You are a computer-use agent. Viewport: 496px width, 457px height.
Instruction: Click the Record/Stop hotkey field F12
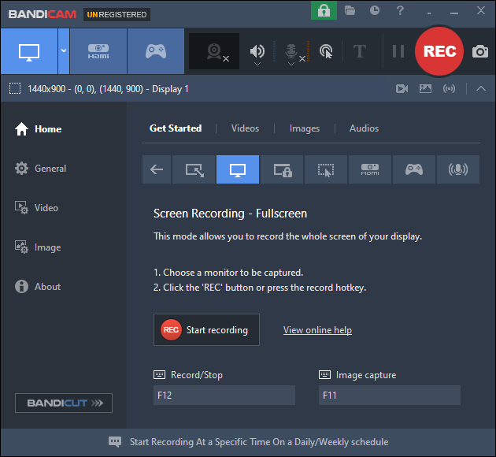(224, 395)
